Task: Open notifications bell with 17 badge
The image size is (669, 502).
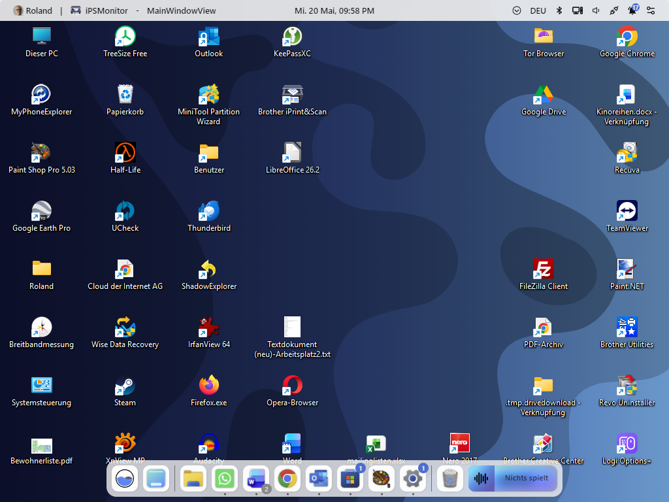Action: tap(632, 10)
